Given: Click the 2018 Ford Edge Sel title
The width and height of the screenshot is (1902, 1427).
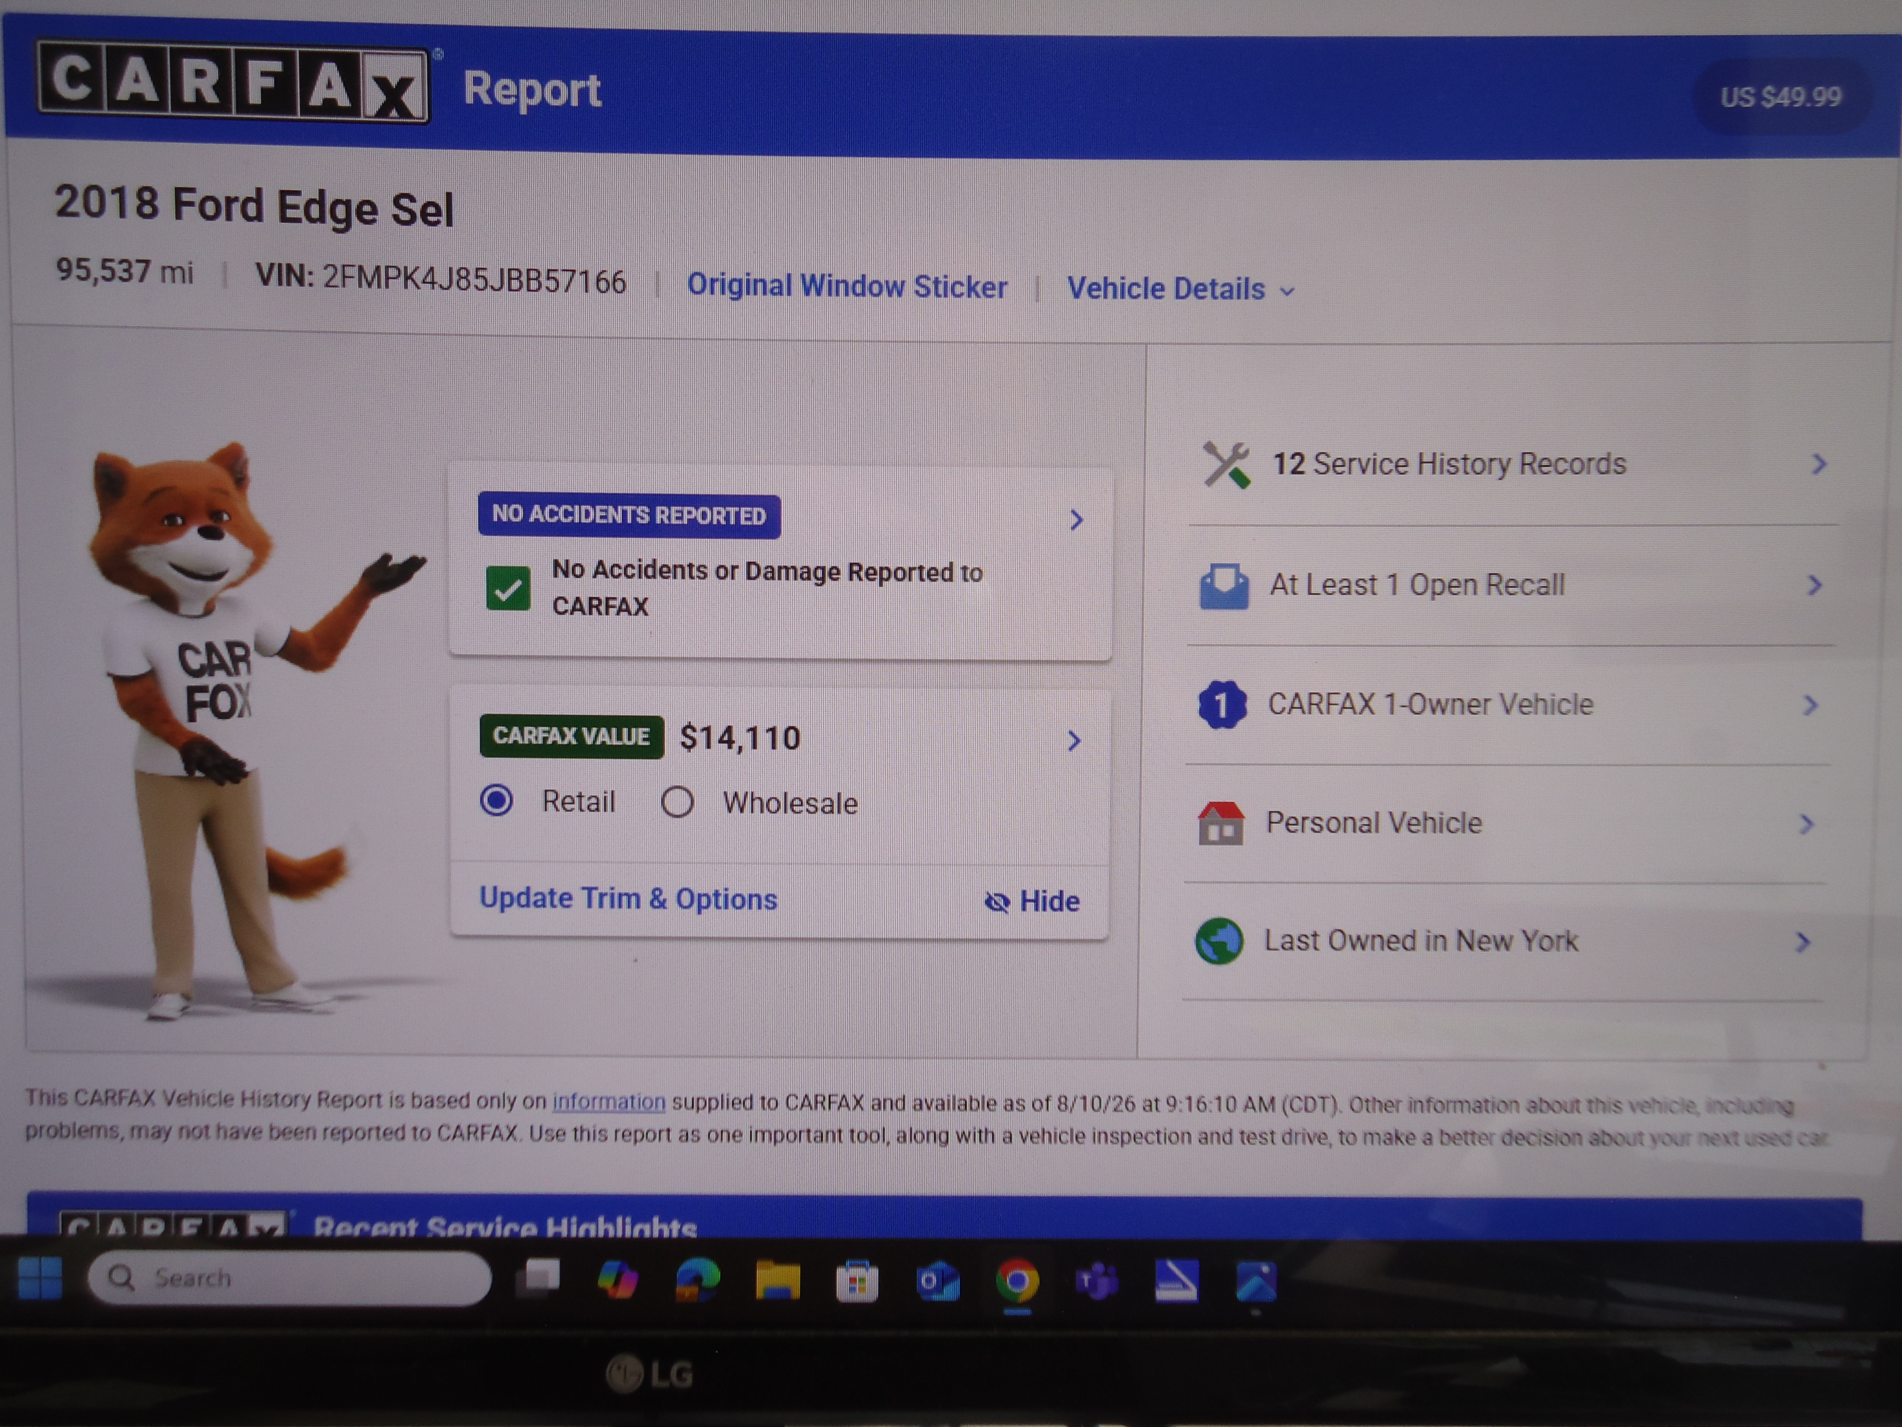Looking at the screenshot, I should [x=254, y=207].
